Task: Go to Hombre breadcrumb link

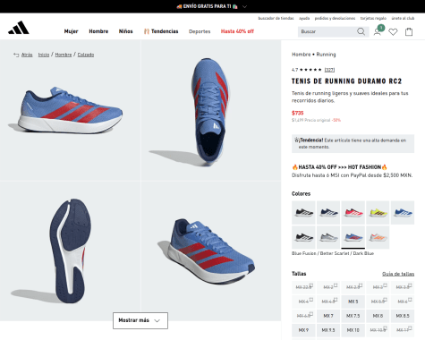Action: click(x=64, y=55)
